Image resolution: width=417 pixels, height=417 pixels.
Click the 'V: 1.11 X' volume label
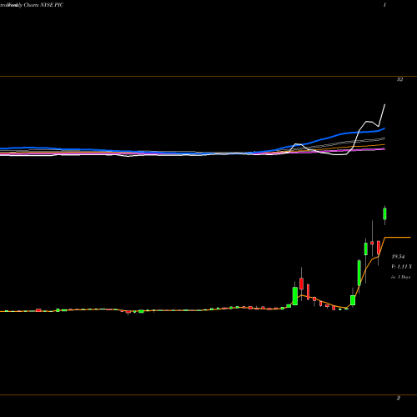coord(401,267)
